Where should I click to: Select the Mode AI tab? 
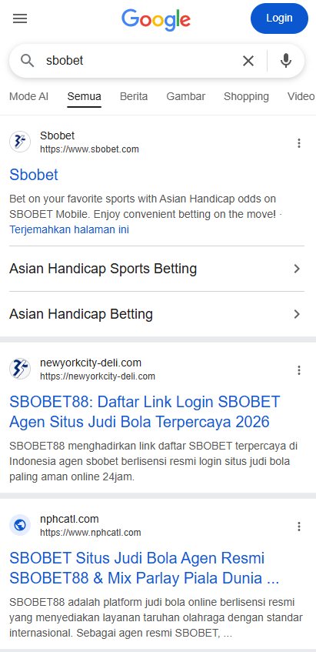click(x=28, y=96)
